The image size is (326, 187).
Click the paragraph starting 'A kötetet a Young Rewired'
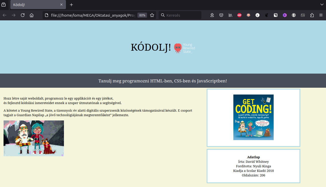coord(98,113)
